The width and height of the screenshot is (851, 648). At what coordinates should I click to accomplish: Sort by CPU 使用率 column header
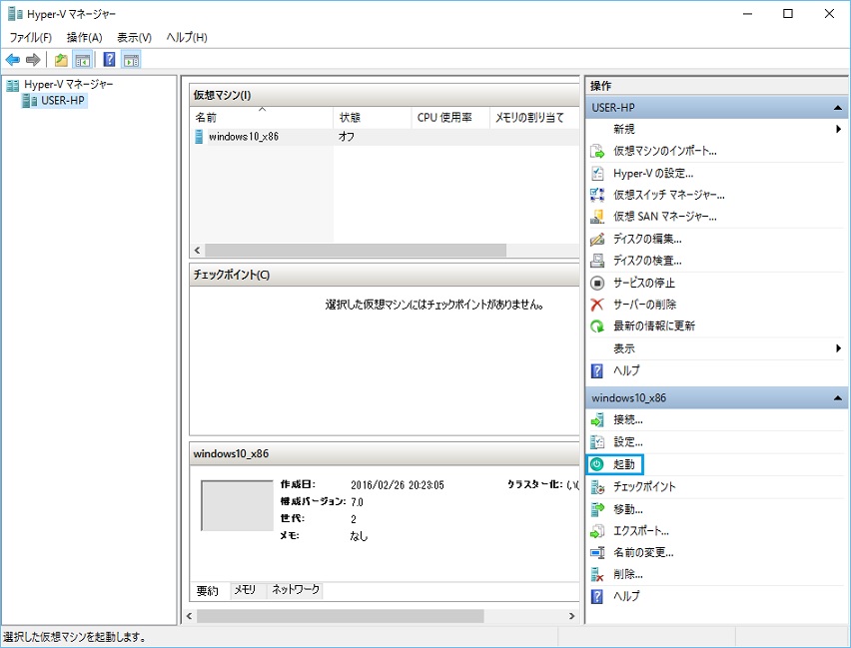[449, 118]
